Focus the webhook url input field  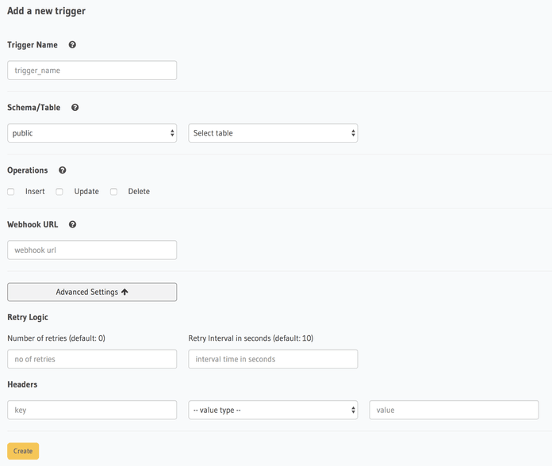pos(92,250)
